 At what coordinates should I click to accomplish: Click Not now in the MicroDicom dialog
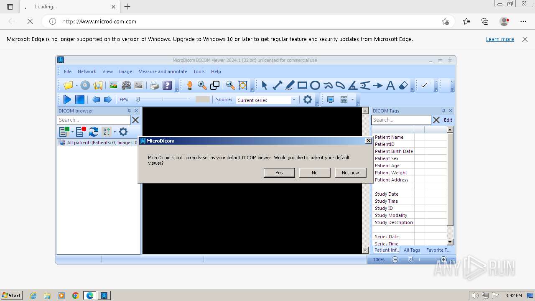coord(350,173)
